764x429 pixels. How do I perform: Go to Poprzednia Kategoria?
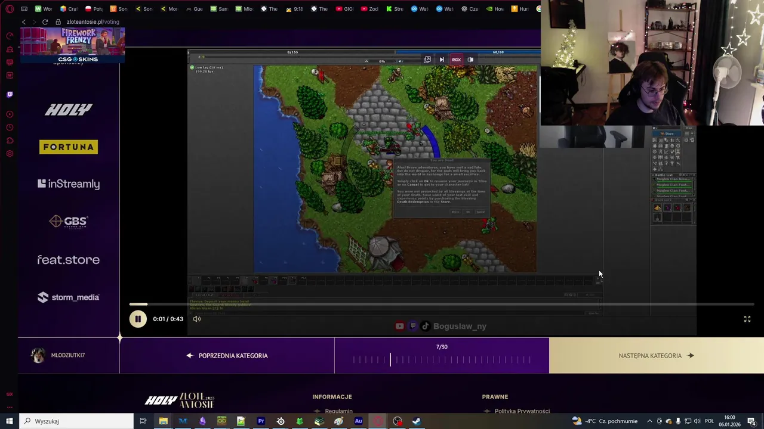pyautogui.click(x=227, y=356)
